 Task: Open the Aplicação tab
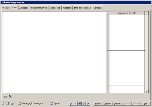pos(24,8)
